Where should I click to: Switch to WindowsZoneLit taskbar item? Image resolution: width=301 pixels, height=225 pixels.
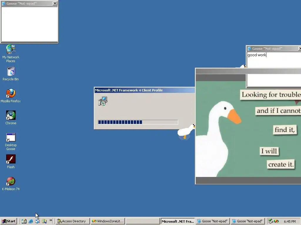(108, 221)
